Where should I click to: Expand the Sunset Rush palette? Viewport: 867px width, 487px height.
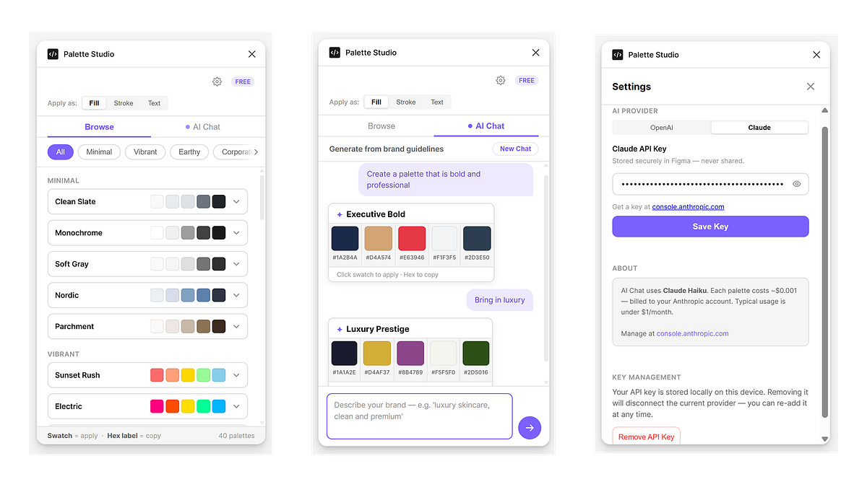236,375
